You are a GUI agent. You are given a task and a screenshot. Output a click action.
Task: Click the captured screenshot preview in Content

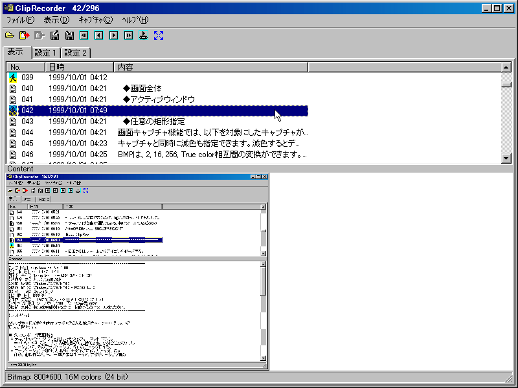pyautogui.click(x=137, y=272)
